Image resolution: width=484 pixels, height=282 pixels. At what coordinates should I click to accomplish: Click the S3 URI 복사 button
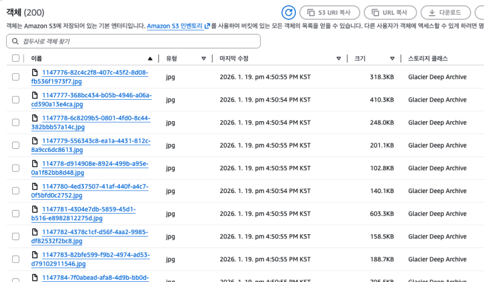point(330,12)
